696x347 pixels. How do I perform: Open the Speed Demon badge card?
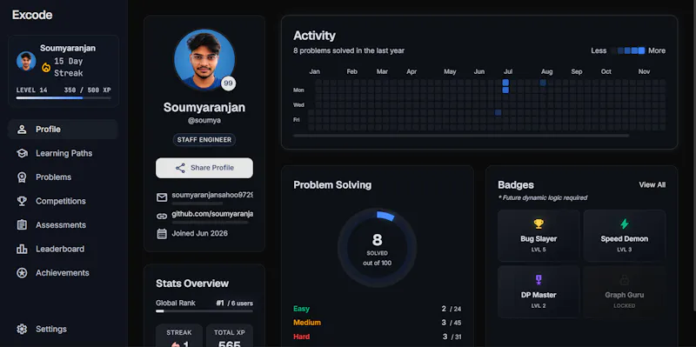point(624,236)
